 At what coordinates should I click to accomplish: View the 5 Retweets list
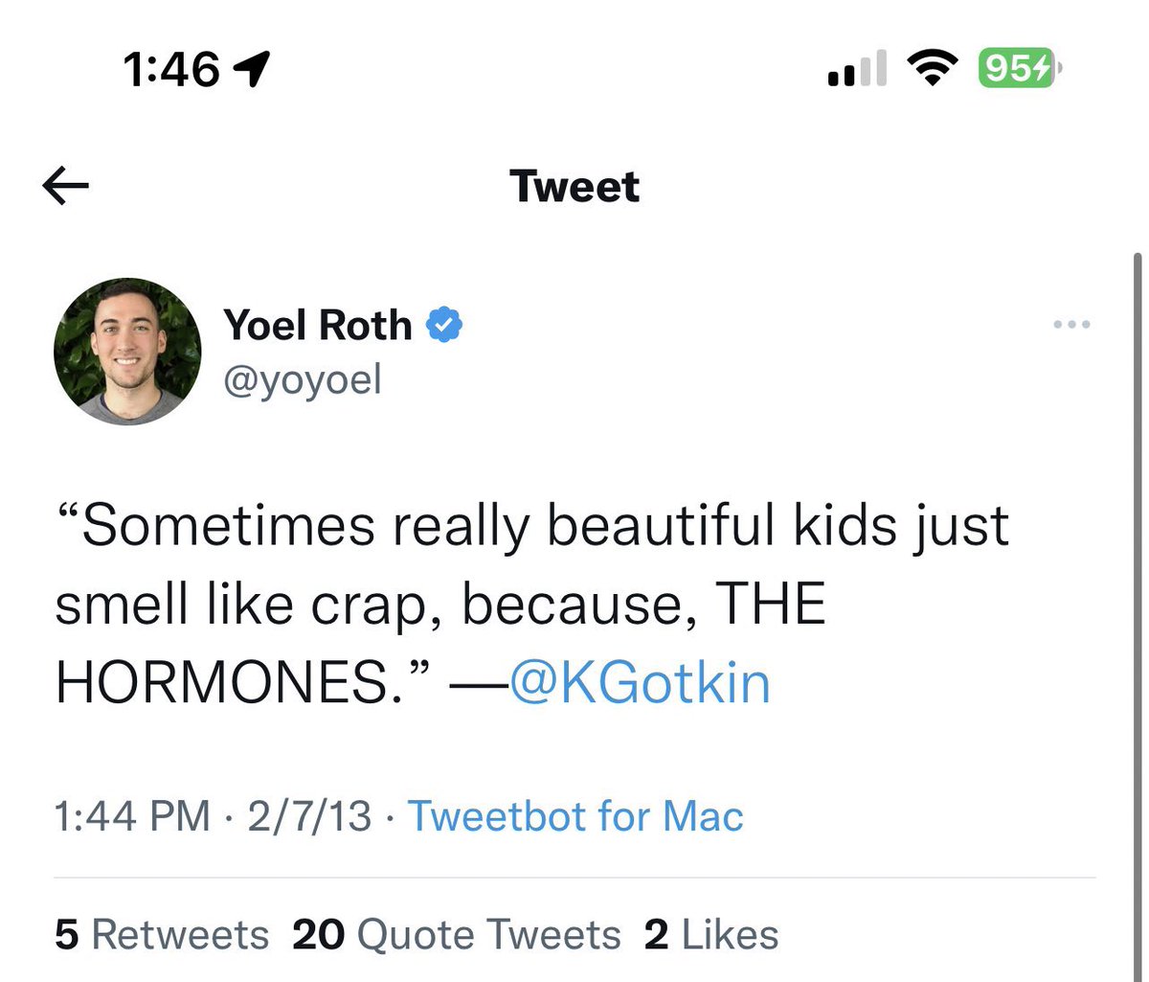click(162, 935)
